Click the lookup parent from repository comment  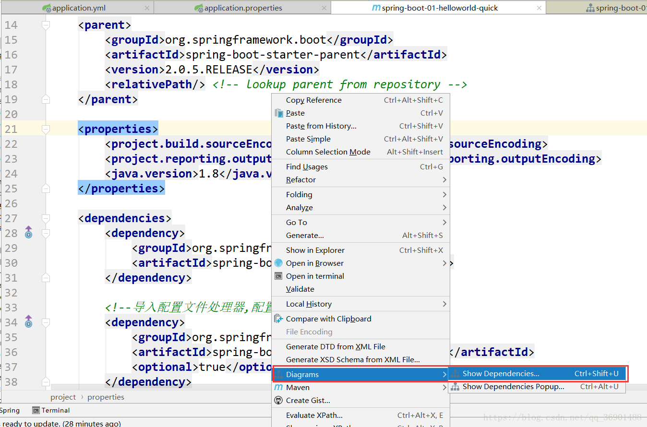click(340, 84)
